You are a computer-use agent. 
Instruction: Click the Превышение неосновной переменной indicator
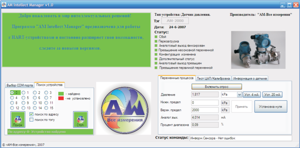[156, 50]
